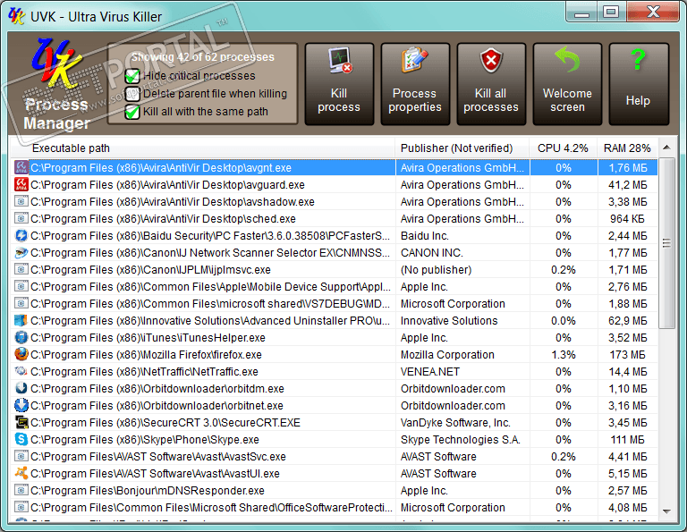Click the Firefox process icon
687x532 pixels.
(21, 354)
